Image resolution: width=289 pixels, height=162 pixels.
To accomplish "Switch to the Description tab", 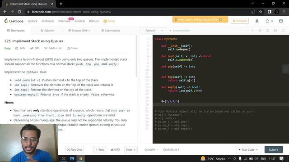I will 16,31.
